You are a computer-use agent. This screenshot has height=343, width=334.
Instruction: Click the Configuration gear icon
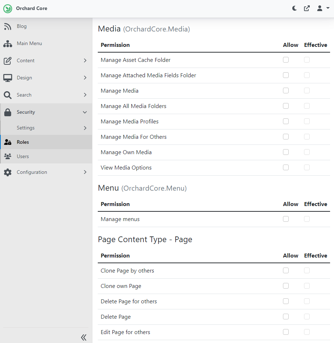coord(7,172)
